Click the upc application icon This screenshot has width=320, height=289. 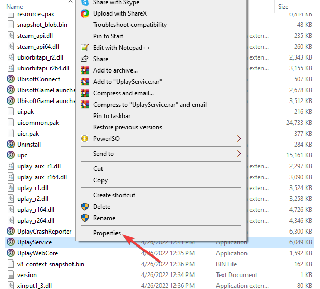pos(11,155)
